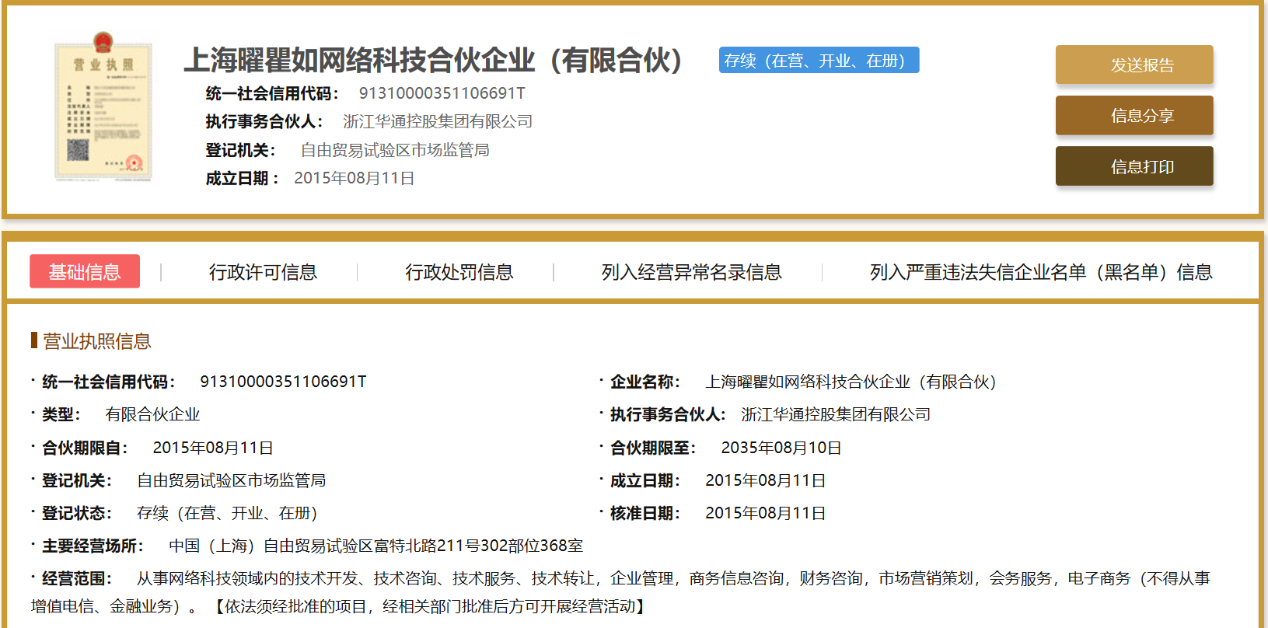Screen dimensions: 1268x628
Task: Click the company name title in header
Action: 434,61
